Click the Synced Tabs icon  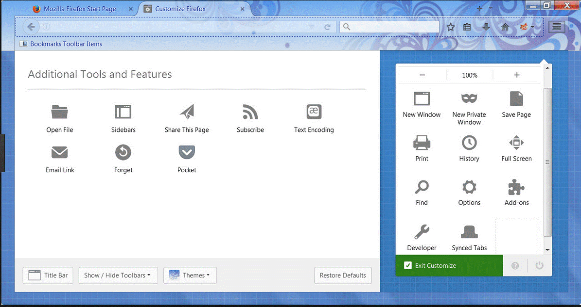[469, 232]
